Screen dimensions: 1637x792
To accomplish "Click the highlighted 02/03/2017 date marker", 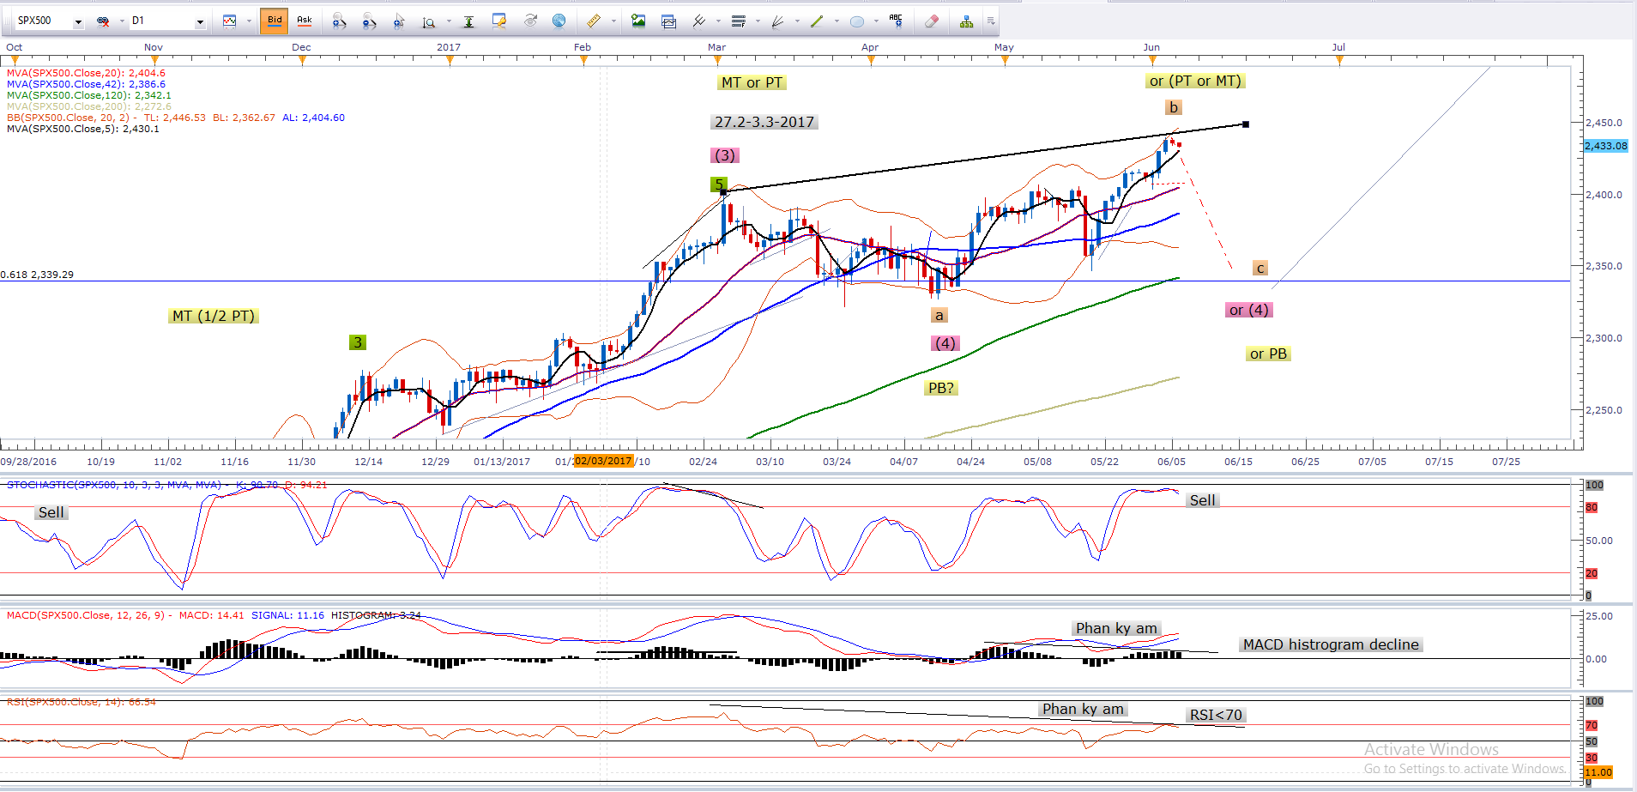I will pos(603,461).
